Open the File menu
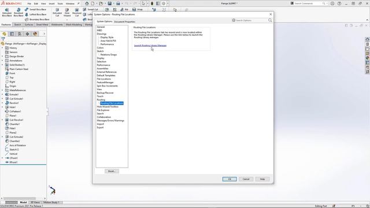The height and width of the screenshot is (208, 370). 29,4
